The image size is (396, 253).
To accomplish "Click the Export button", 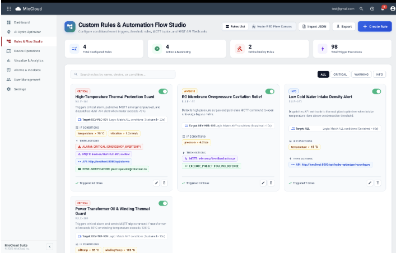I will pyautogui.click(x=344, y=26).
